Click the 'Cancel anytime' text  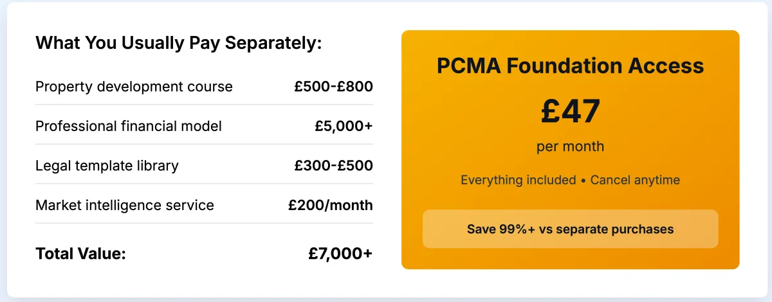click(x=635, y=180)
